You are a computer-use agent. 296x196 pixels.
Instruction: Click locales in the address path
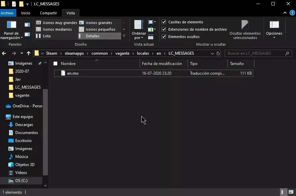(143, 53)
